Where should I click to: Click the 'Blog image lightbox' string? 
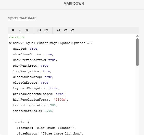coord(55,128)
